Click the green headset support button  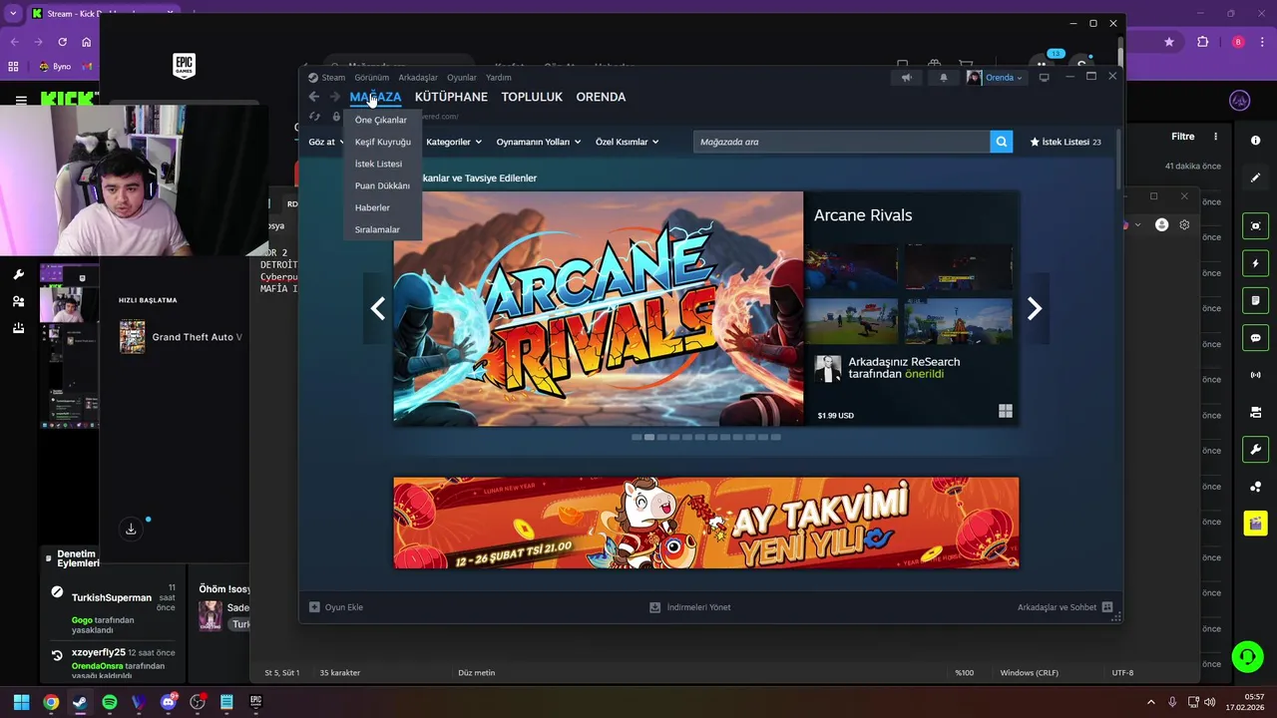click(x=1247, y=656)
